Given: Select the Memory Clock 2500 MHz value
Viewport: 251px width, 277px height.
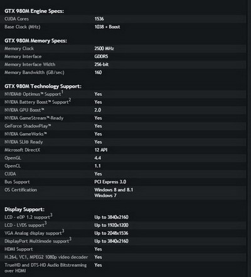Looking at the screenshot, I should coord(104,48).
